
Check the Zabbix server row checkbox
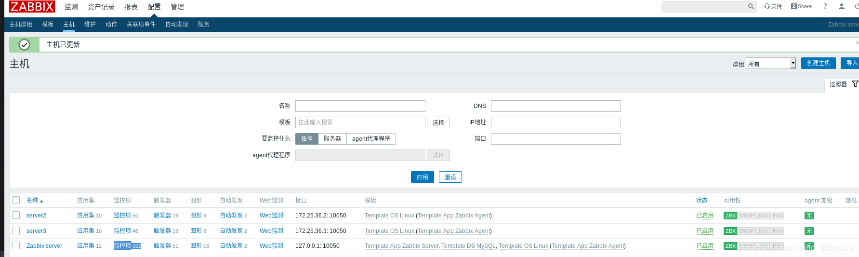(x=16, y=245)
